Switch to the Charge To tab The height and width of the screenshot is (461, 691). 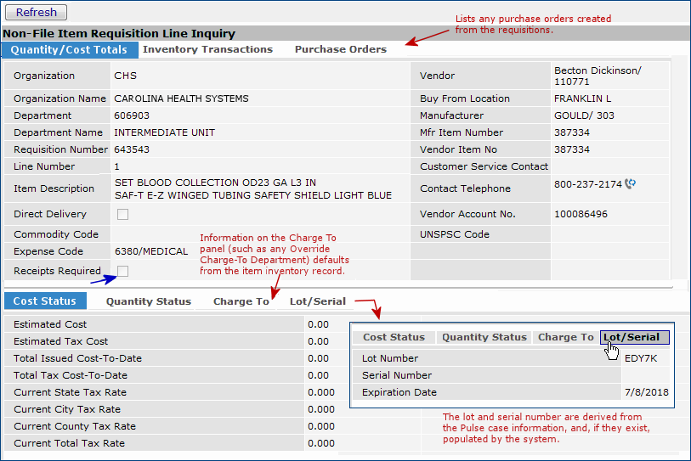[241, 301]
